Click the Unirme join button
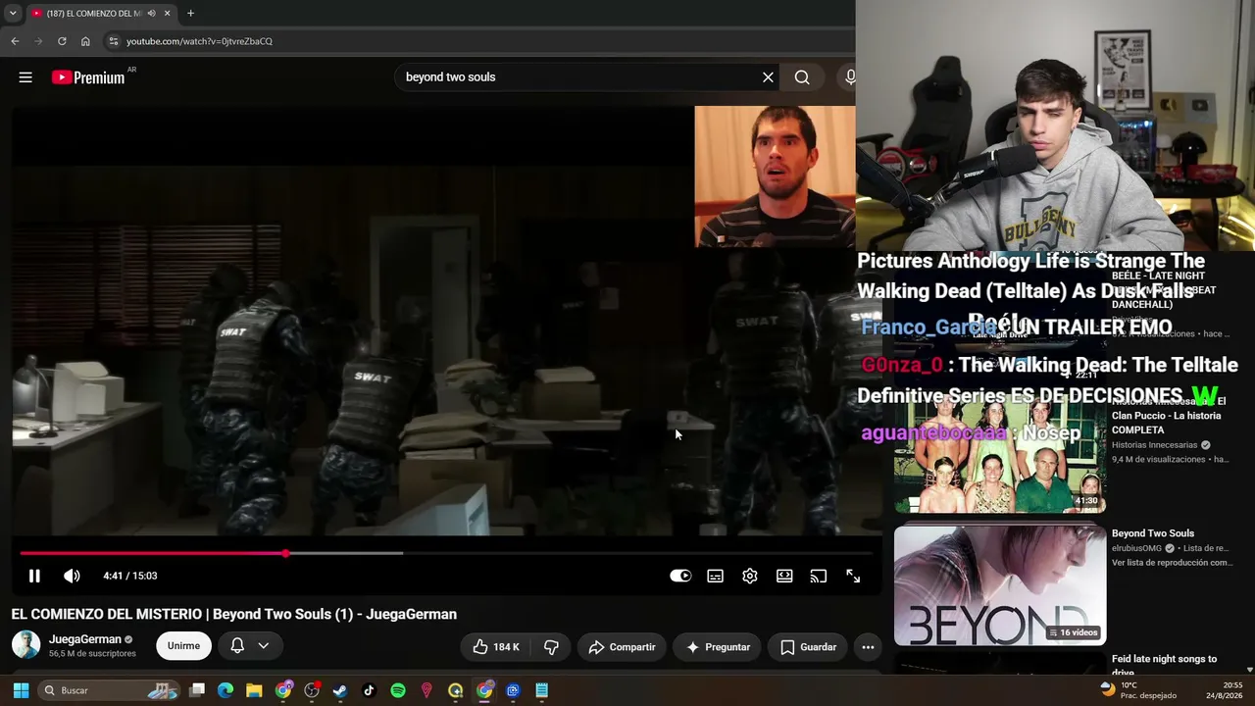This screenshot has width=1255, height=706. click(183, 646)
